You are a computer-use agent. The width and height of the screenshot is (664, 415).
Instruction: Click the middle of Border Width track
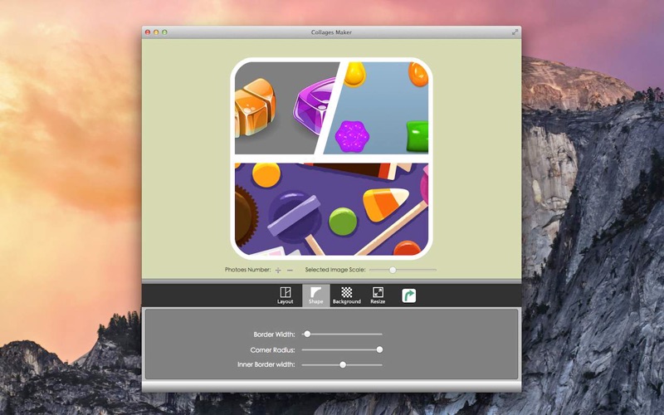point(342,334)
